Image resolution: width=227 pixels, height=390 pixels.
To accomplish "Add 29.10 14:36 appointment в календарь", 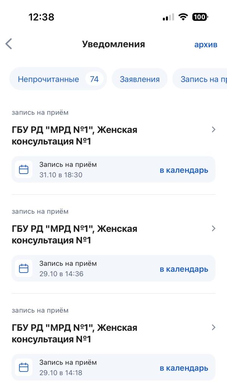I will tap(184, 269).
